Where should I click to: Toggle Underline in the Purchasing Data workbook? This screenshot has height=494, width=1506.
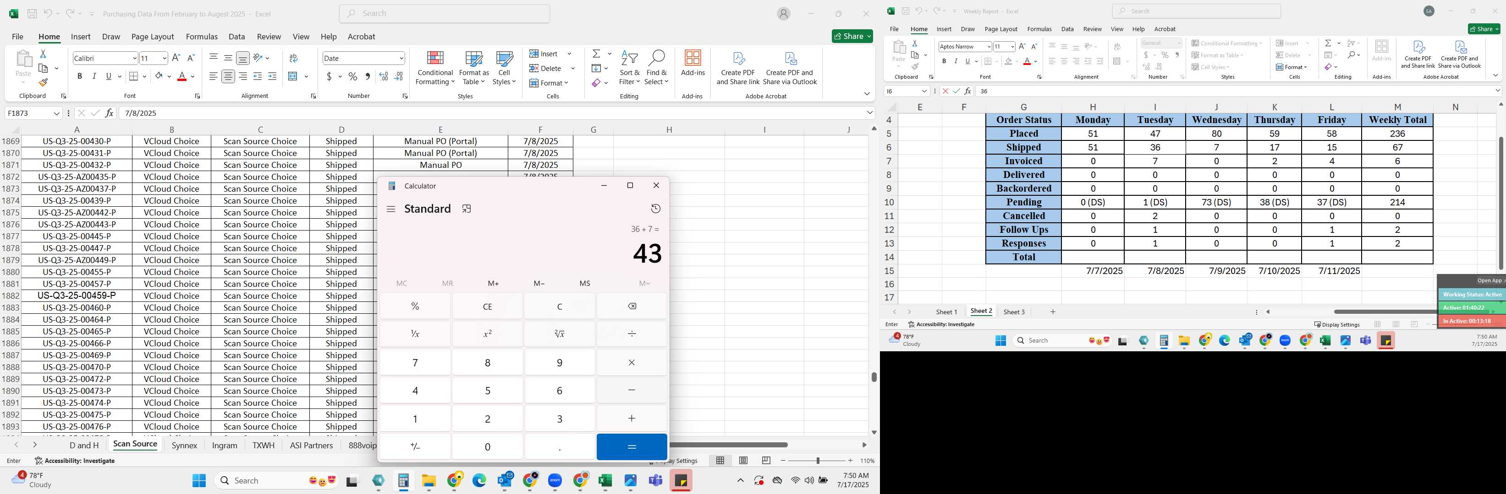[x=109, y=76]
